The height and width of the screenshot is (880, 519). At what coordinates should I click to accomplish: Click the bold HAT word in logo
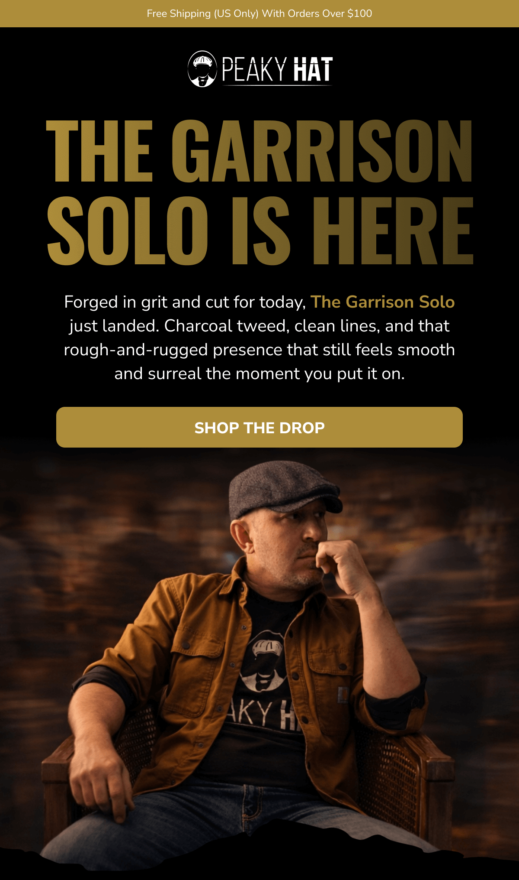(313, 69)
